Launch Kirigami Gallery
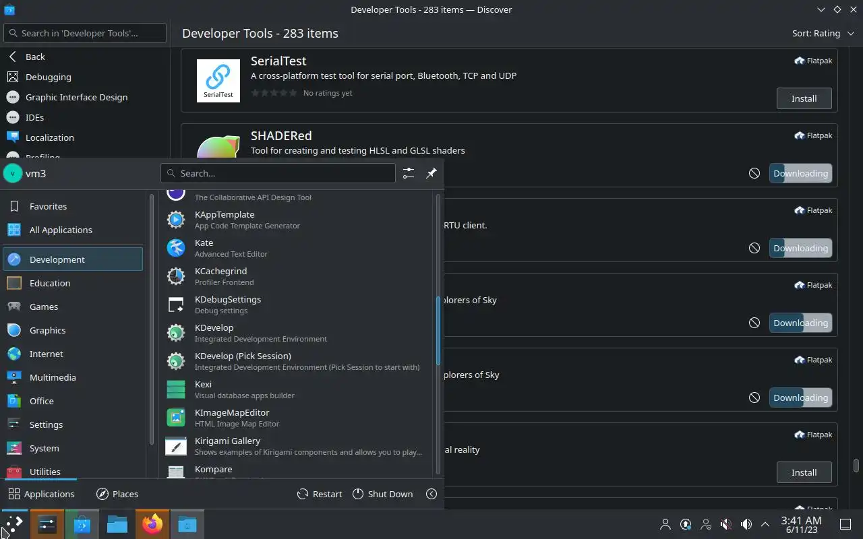863x539 pixels. click(297, 446)
